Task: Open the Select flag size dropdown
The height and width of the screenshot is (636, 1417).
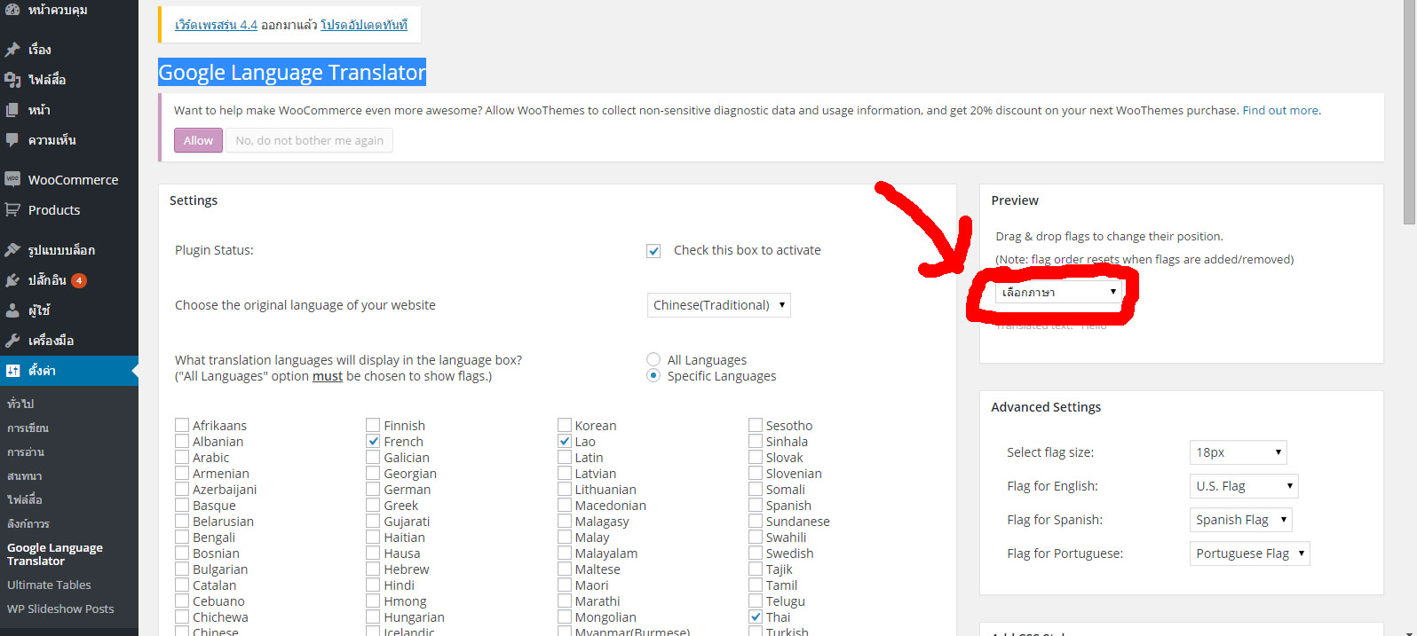Action: click(1238, 452)
